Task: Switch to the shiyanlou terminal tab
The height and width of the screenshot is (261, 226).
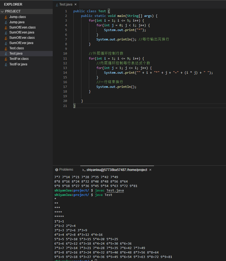Action: pyautogui.click(x=117, y=170)
